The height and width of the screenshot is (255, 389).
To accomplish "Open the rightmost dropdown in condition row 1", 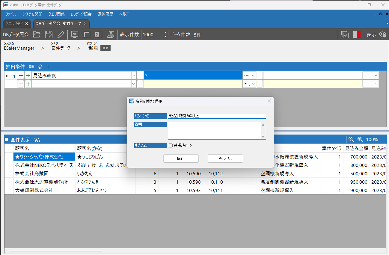I will [x=376, y=76].
